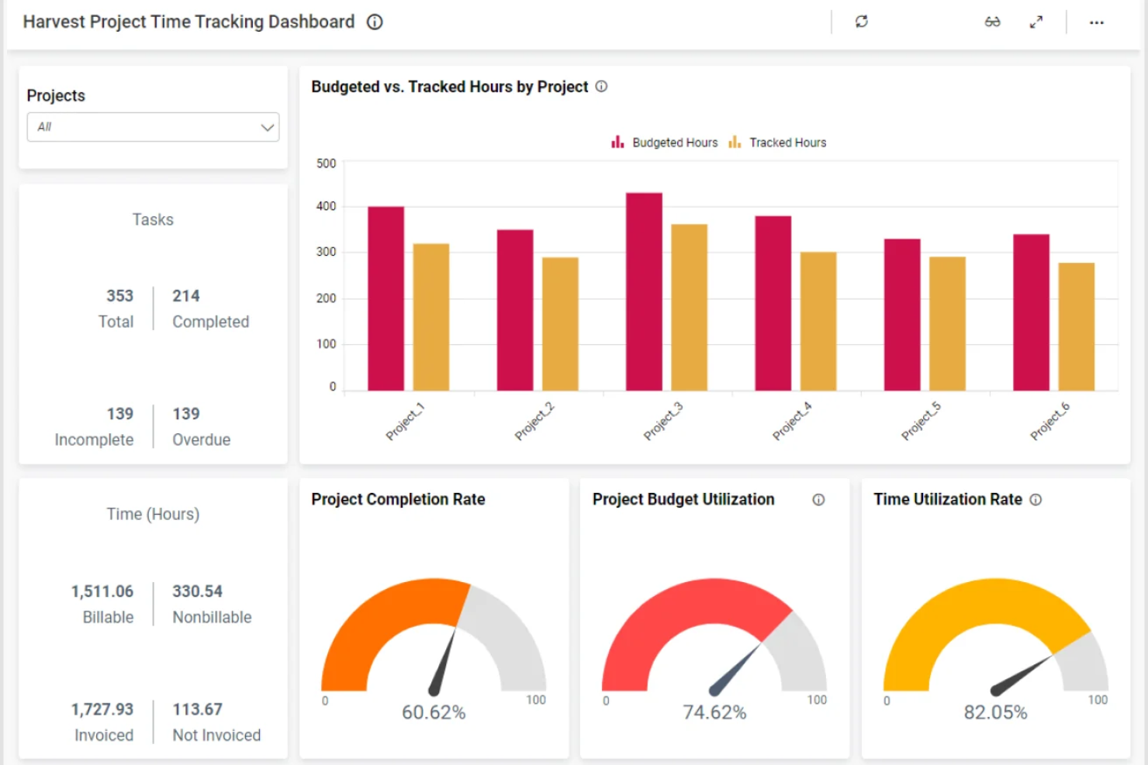This screenshot has width=1148, height=765.
Task: Toggle the Tracked Hours legend item
Action: pos(776,142)
